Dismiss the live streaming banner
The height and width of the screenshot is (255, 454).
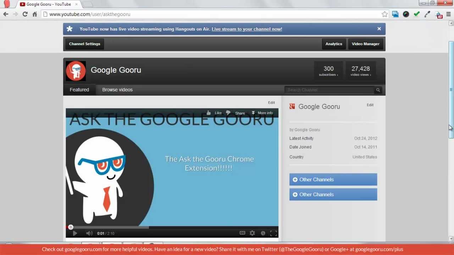pos(379,29)
